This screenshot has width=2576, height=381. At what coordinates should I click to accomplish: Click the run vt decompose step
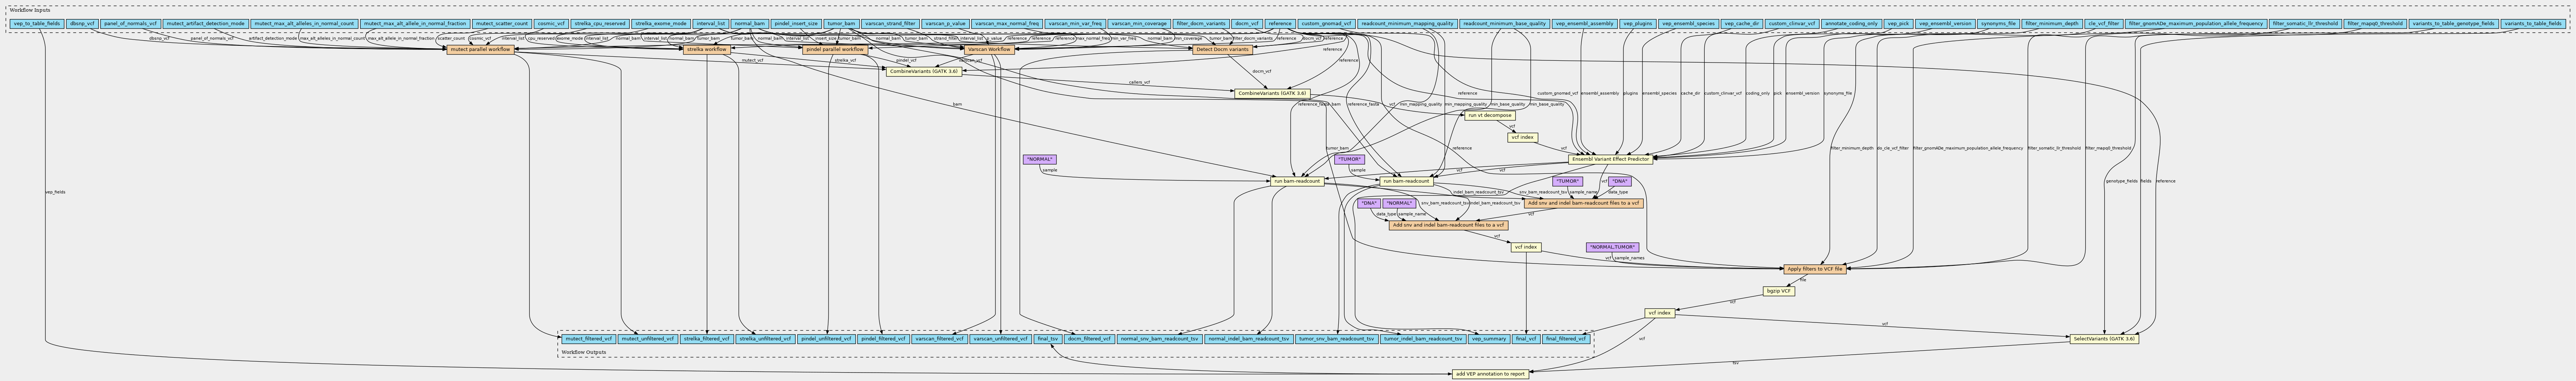1489,115
